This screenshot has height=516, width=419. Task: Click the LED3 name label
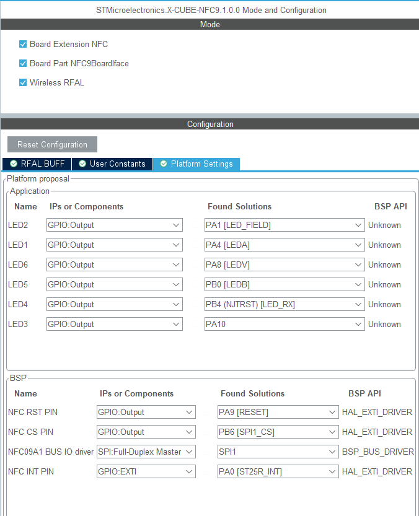(18, 324)
